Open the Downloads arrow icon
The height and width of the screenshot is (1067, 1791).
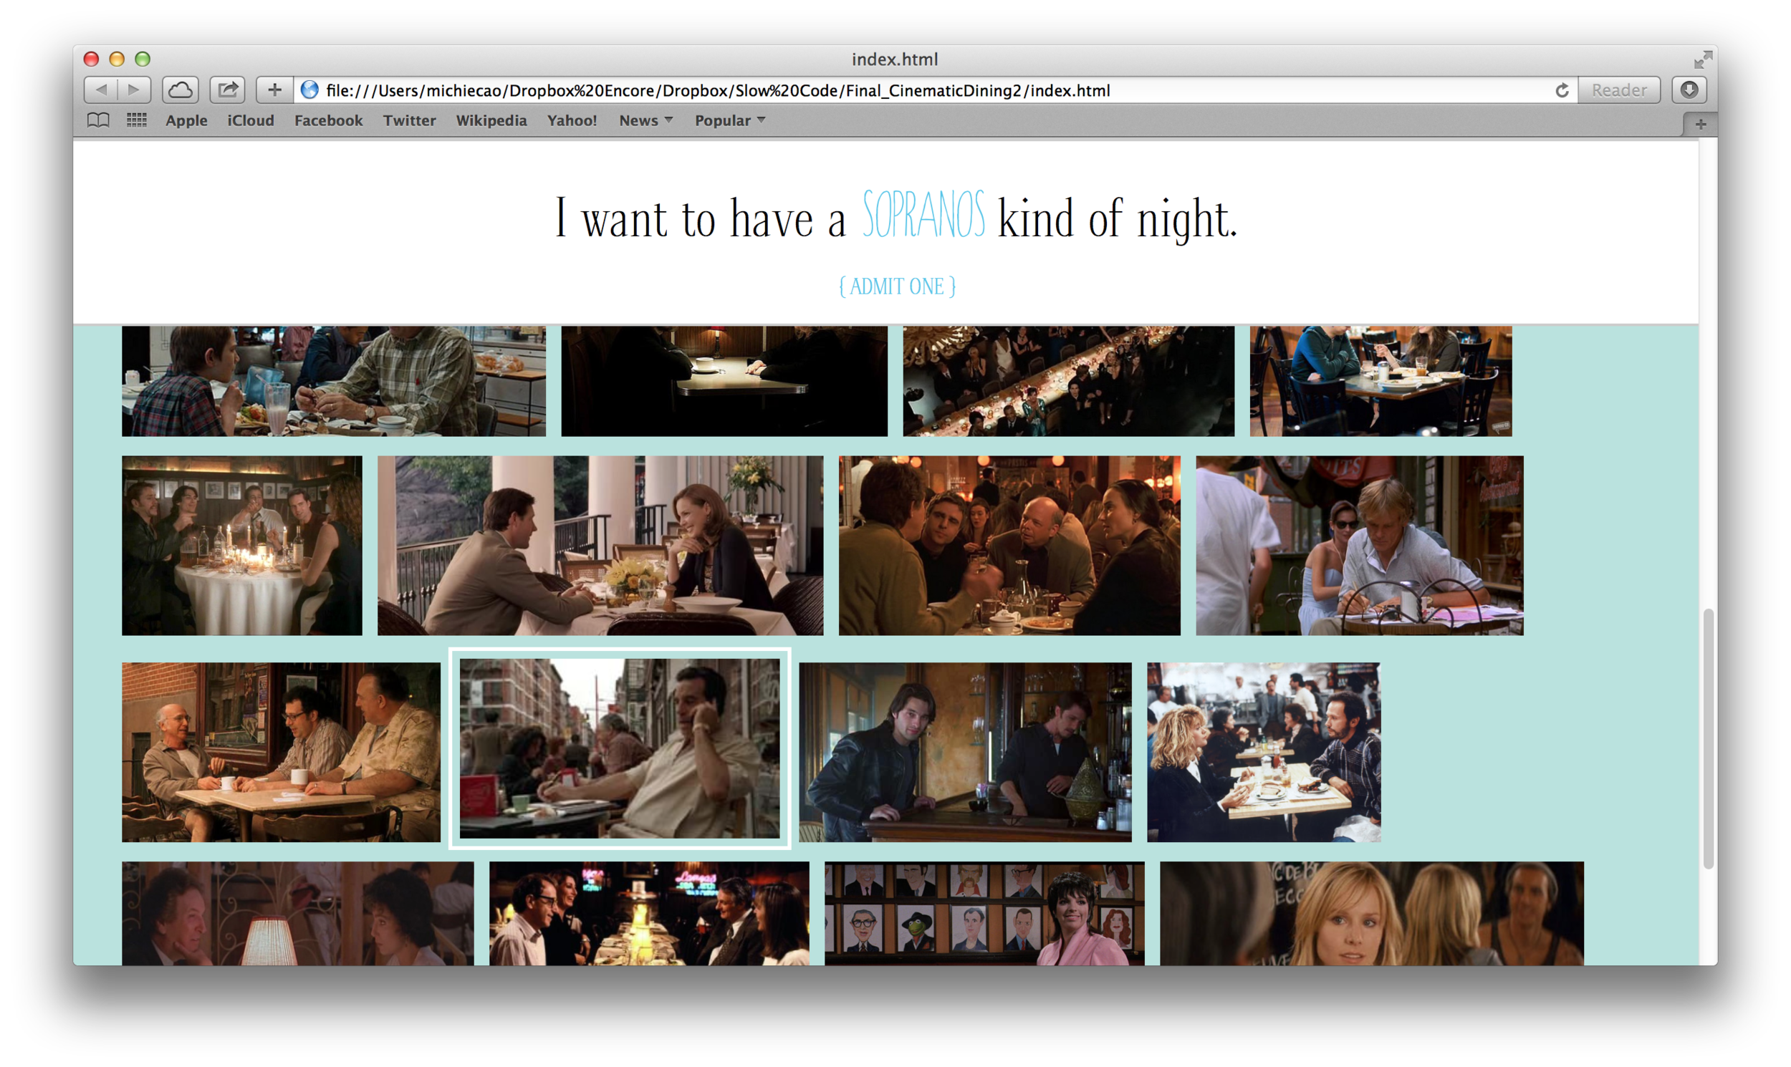(1689, 90)
